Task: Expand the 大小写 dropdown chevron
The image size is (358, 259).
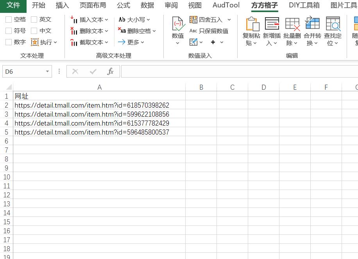Action: (x=148, y=20)
